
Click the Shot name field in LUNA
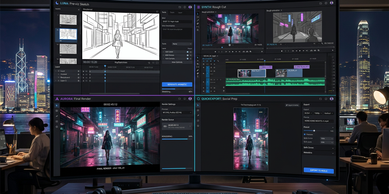pyautogui.click(x=177, y=21)
